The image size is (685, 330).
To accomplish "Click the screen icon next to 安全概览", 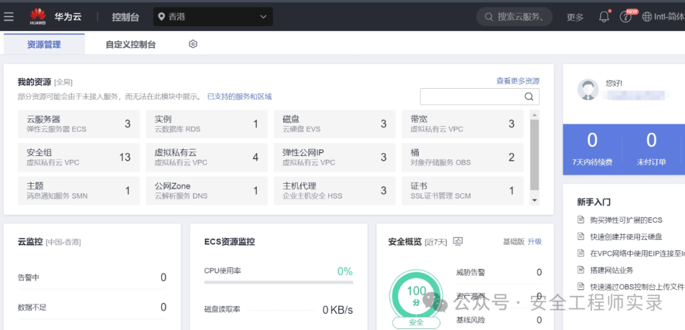I will tap(458, 241).
